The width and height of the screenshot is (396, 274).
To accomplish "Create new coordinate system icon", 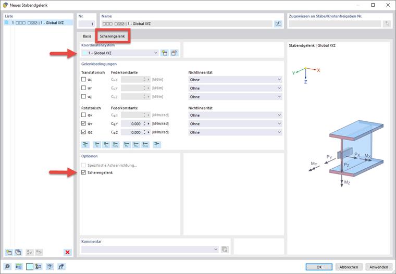I will coord(165,53).
